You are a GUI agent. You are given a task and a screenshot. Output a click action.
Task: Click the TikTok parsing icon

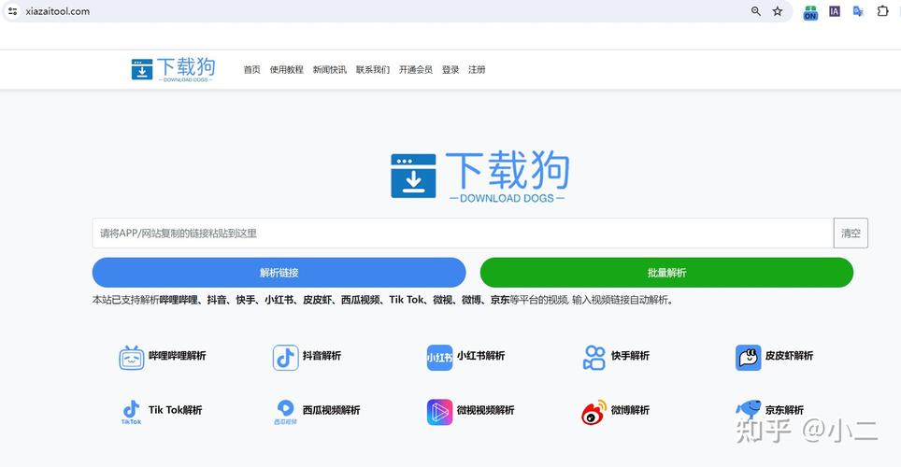pos(131,411)
